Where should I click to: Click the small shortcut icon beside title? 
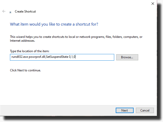coord(10,12)
